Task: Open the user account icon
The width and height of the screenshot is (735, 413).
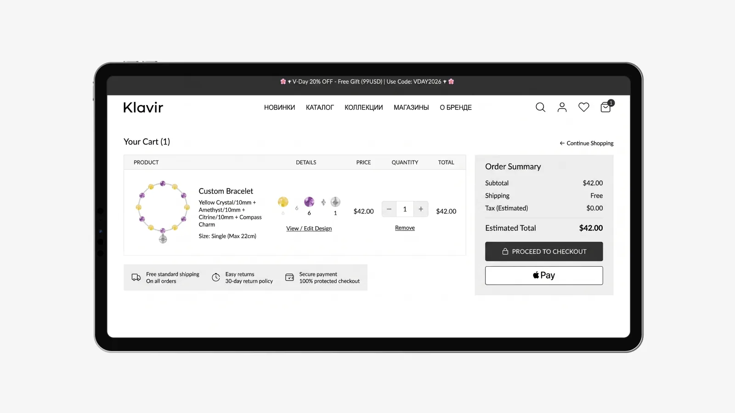Action: (562, 107)
